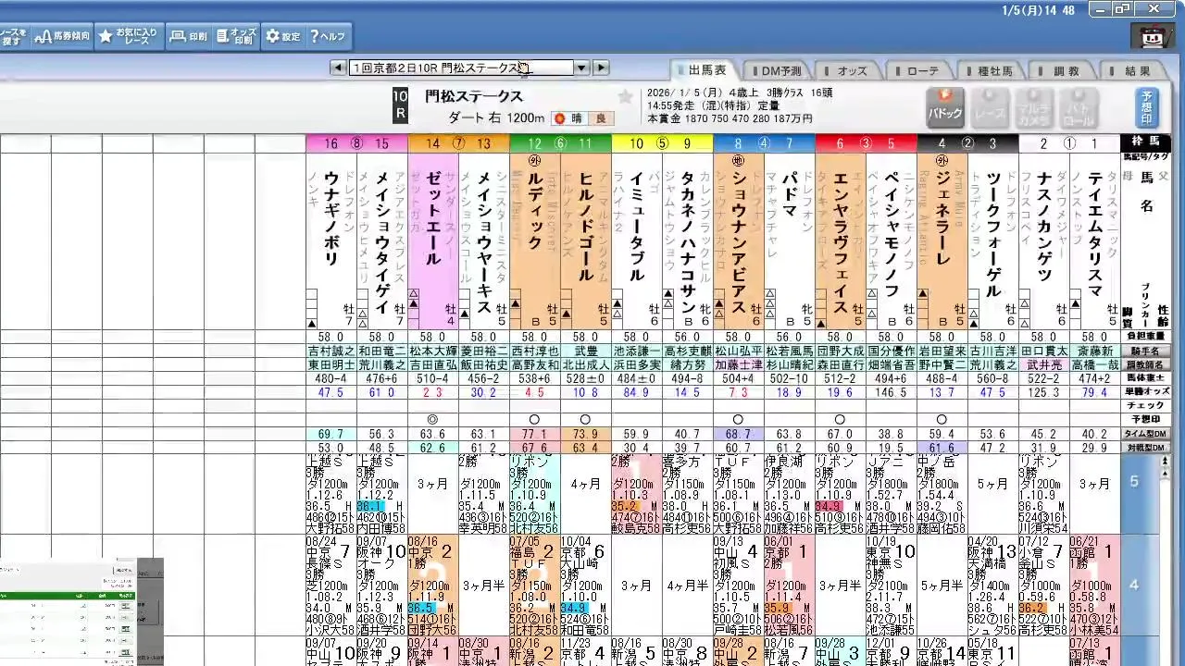Open horse ウナギノボリ details

[331, 219]
